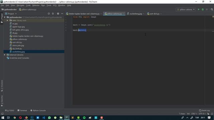
Task: Hide the Project panel with minus icon
Action: 62,14
